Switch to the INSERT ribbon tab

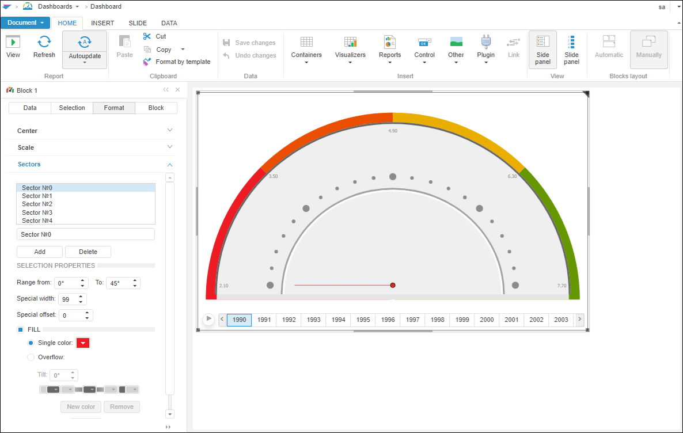(103, 23)
